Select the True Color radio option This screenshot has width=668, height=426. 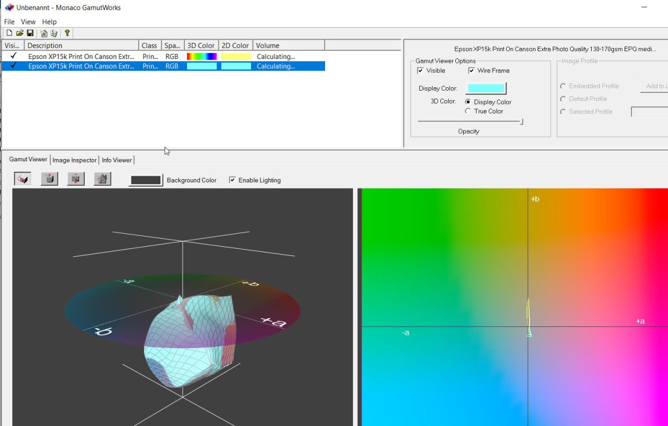(x=468, y=111)
